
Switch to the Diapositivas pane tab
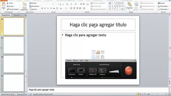(6, 15)
